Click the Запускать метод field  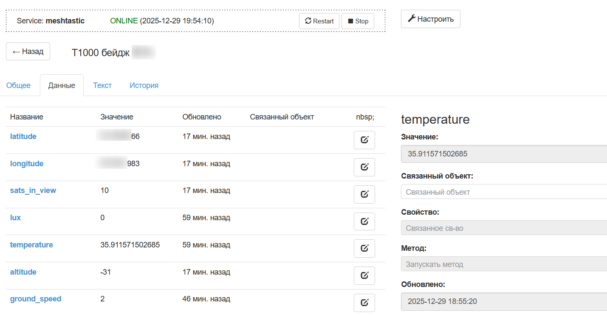tap(503, 264)
